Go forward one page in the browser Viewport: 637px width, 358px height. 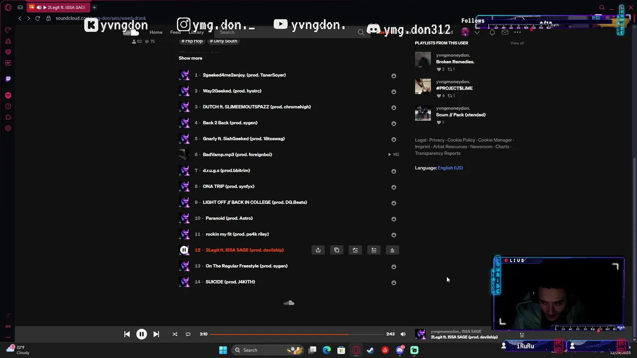(x=28, y=18)
